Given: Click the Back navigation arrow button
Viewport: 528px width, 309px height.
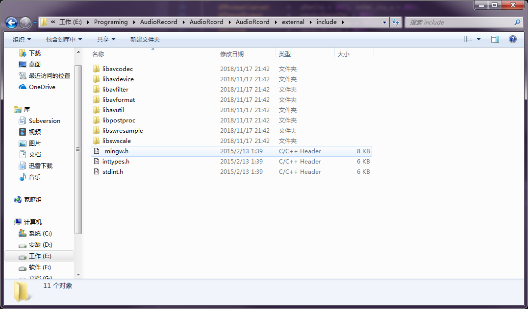Looking at the screenshot, I should click(x=11, y=23).
